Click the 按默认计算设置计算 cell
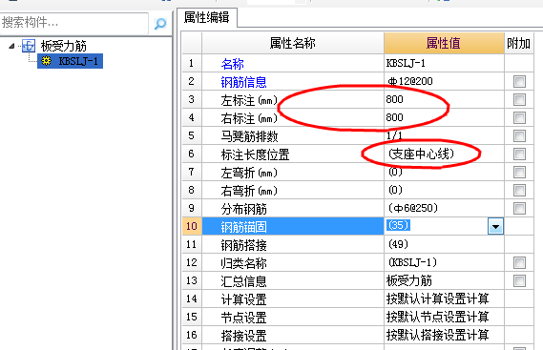Screen dimensions: 543x350 point(444,299)
